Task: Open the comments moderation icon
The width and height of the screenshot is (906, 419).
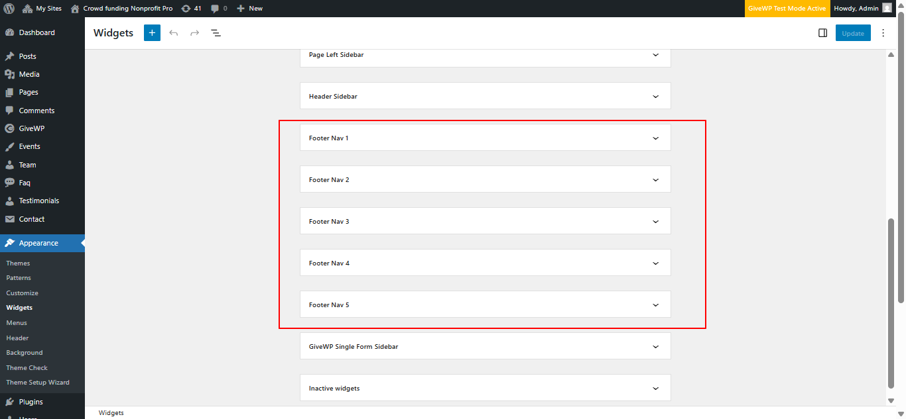Action: [218, 8]
